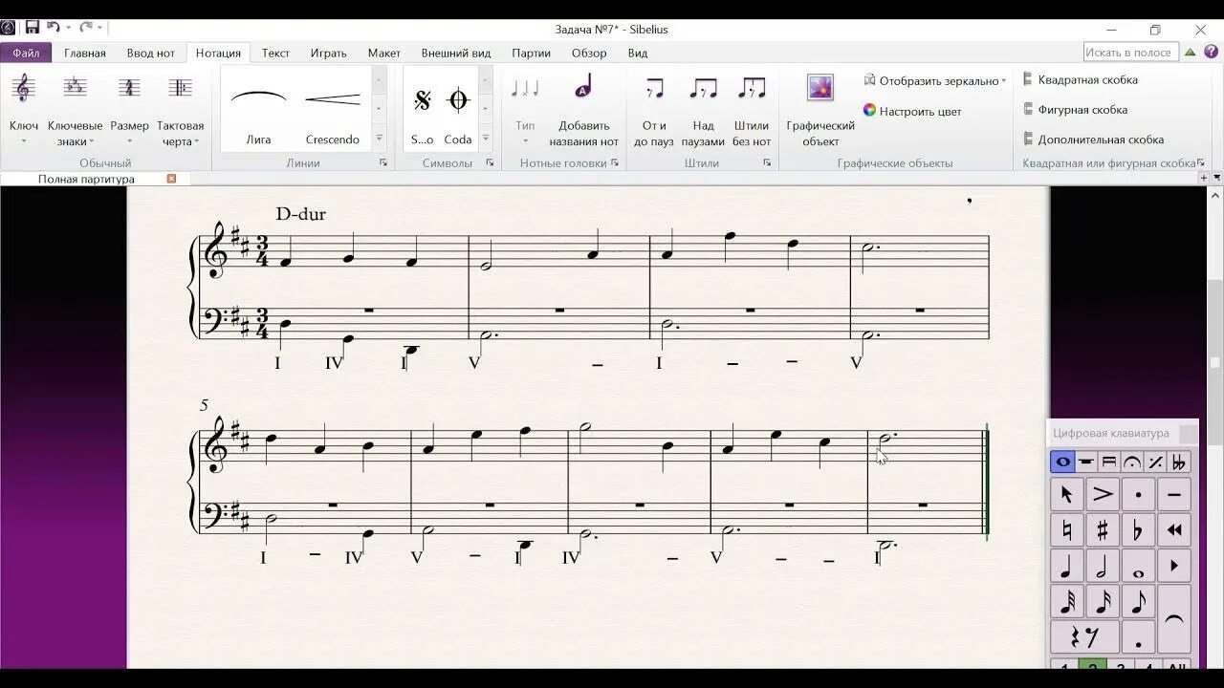Save the score with floppy icon
Image resolution: width=1224 pixels, height=688 pixels.
32,29
